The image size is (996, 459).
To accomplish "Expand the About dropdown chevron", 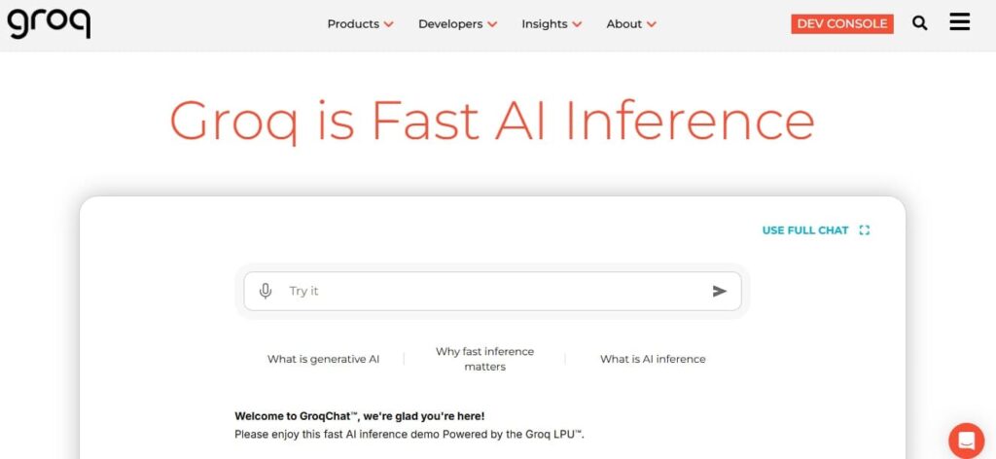I will [652, 24].
